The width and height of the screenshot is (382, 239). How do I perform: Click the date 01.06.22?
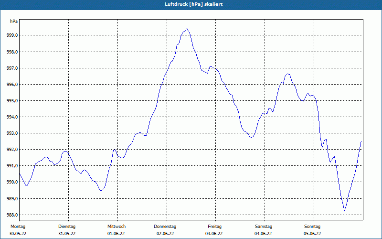pos(116,234)
